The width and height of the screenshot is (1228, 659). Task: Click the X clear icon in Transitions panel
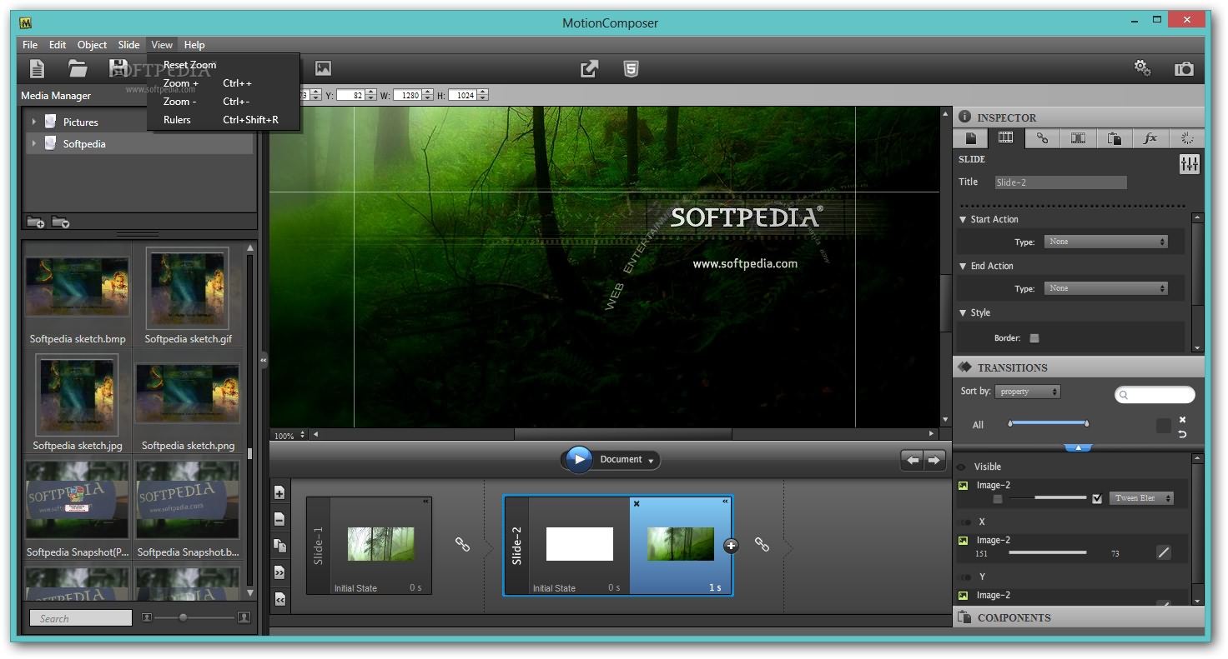(x=1182, y=420)
